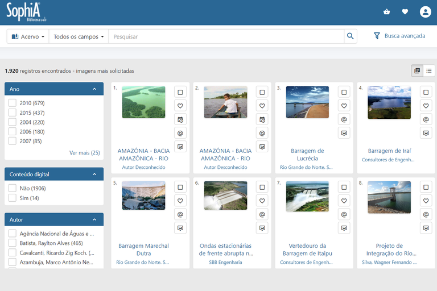
Task: Click the @ icon on Barragem de Iraí
Action: click(426, 119)
